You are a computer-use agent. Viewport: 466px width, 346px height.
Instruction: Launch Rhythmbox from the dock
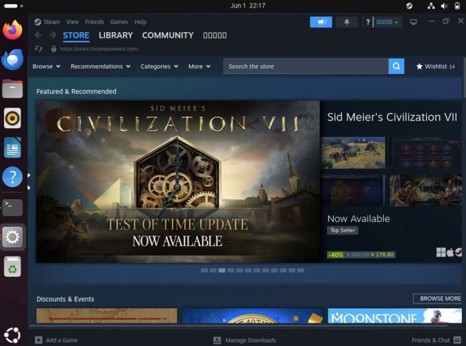12,118
